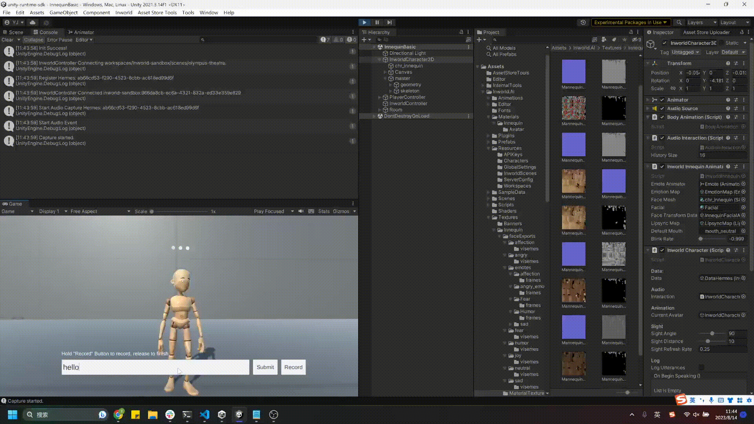Open the Console Editor dropdown

pos(84,40)
